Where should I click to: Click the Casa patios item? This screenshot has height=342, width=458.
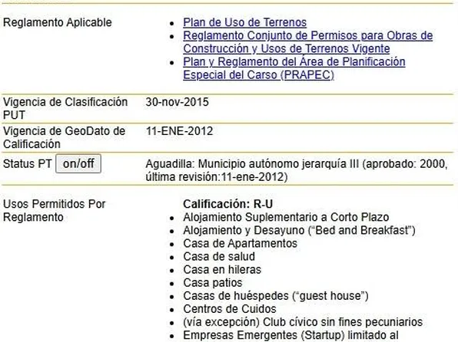(213, 283)
